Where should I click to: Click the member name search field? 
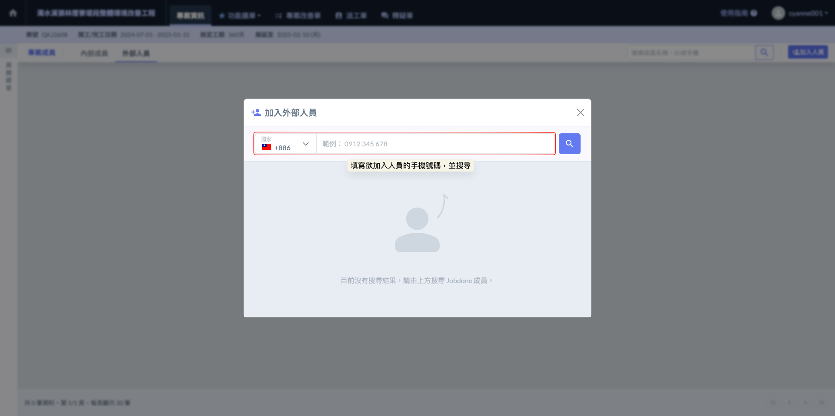click(x=691, y=53)
